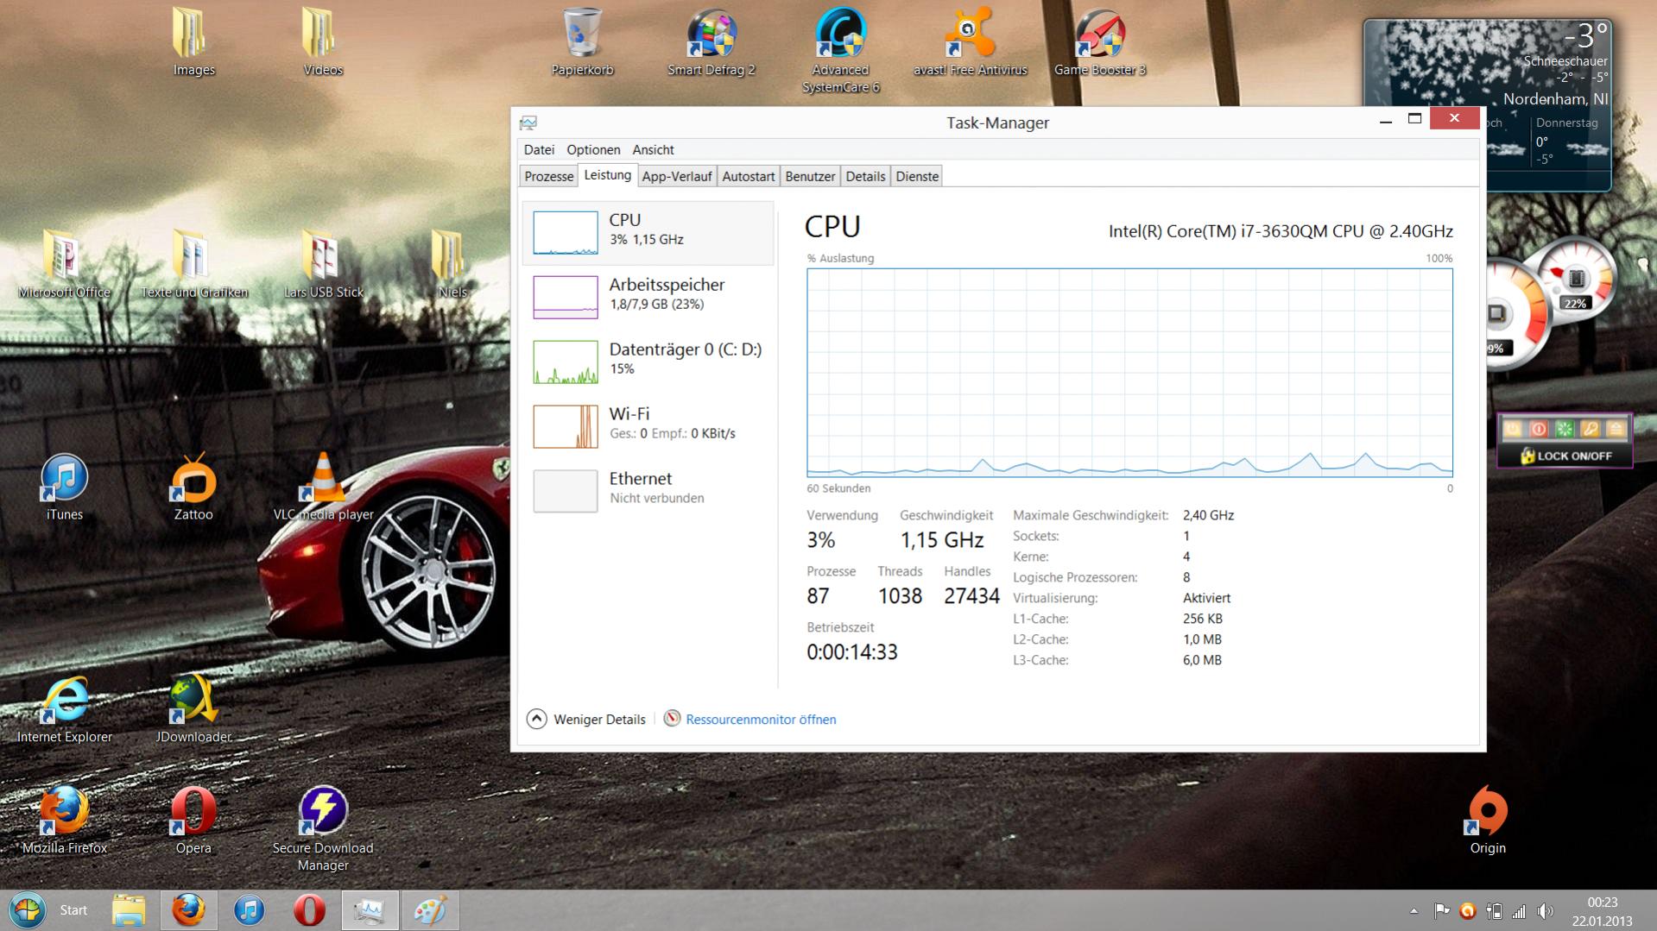Click the yellow standby power button in gadget
This screenshot has width=1657, height=931.
[x=1512, y=429]
